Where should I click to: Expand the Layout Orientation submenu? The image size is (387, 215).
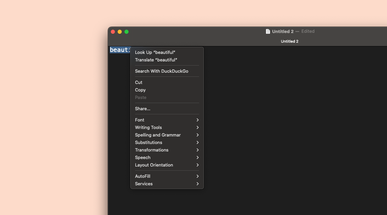pos(167,165)
